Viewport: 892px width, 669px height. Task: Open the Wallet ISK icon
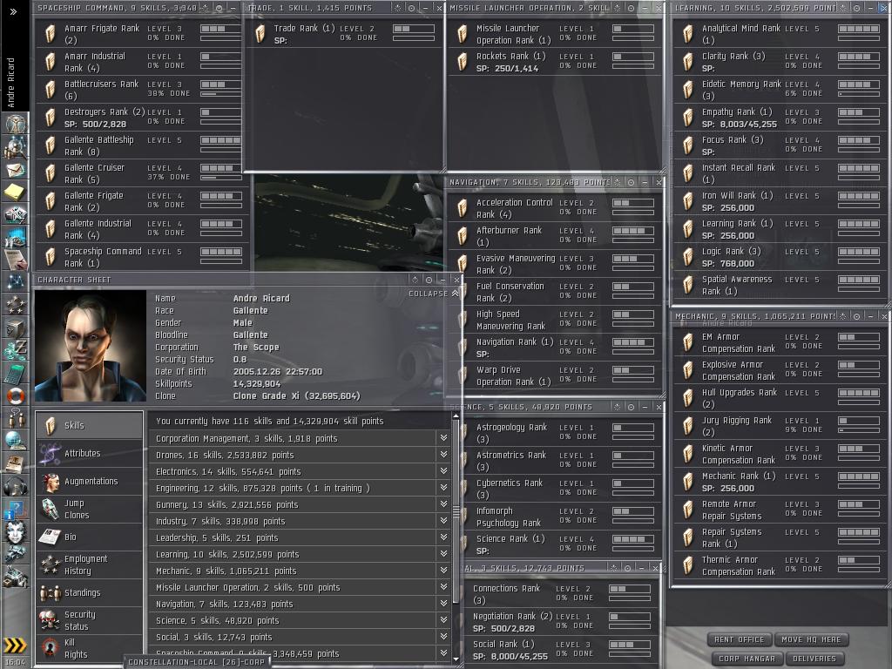pos(15,349)
